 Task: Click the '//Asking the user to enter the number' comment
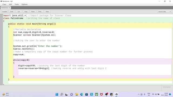pos(36,40)
